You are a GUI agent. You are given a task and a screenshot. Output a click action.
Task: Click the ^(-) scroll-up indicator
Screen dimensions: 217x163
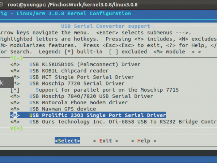tap(16, 58)
